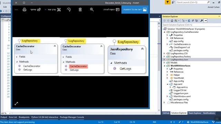Screen dimensions: 221x124
Task: Click Home icon in Solution Explorer toolbar
Action: click(172, 21)
